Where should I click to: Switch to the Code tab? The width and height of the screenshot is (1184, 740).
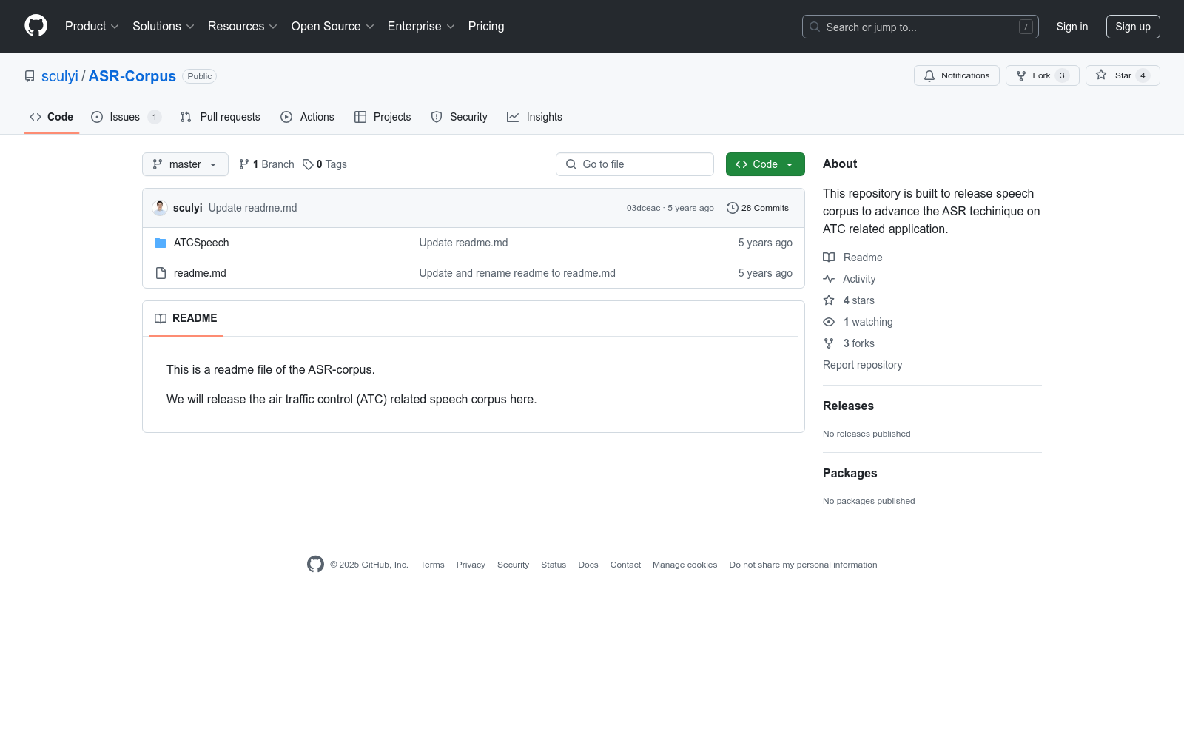(x=52, y=117)
